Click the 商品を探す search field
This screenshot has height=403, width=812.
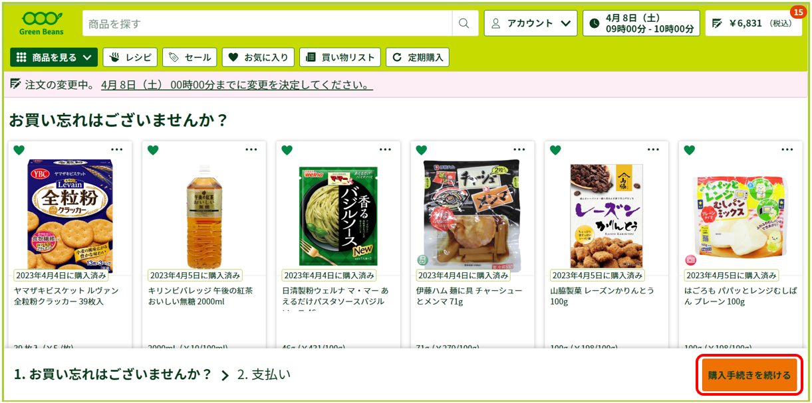(x=267, y=23)
